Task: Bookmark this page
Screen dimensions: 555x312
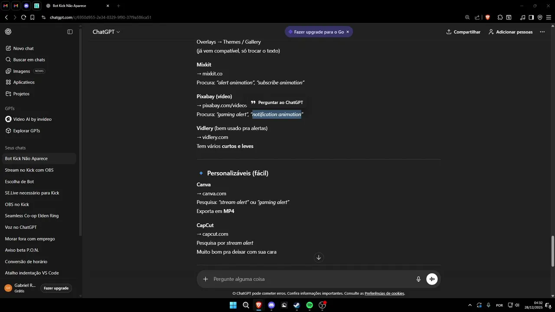Action: tap(33, 17)
